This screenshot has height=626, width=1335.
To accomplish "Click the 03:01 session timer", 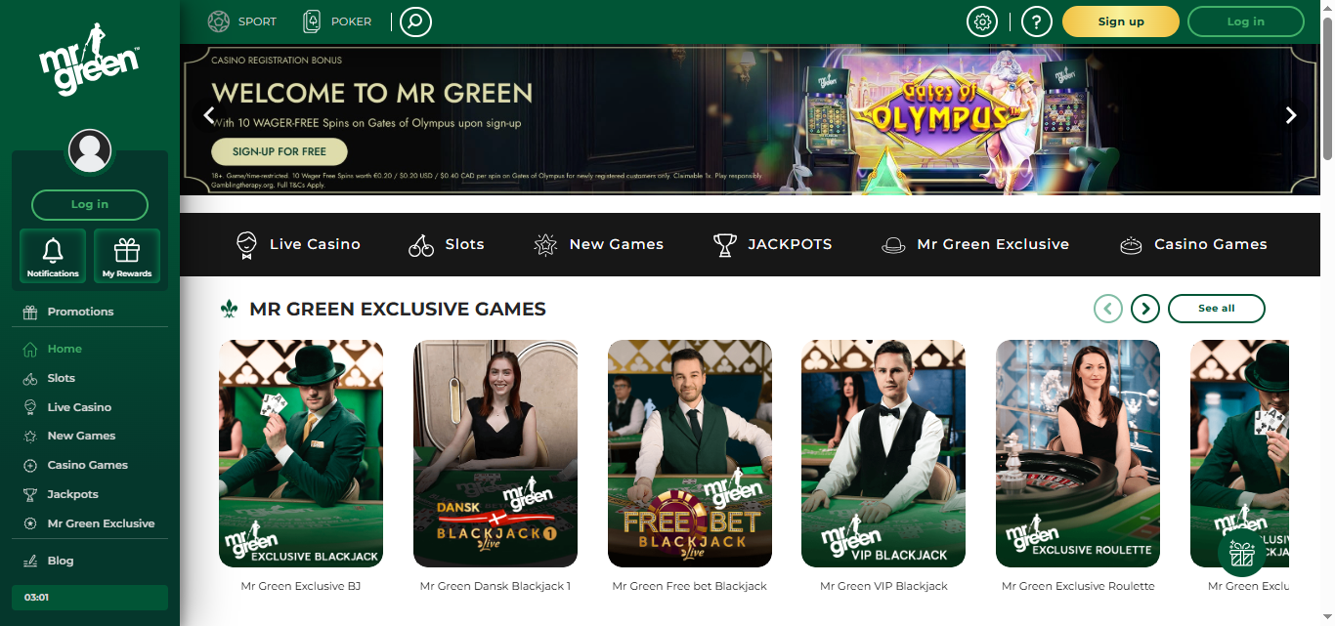I will (x=90, y=597).
